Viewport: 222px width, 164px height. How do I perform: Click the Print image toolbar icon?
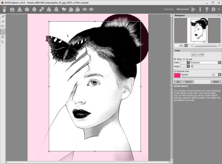[27, 9]
